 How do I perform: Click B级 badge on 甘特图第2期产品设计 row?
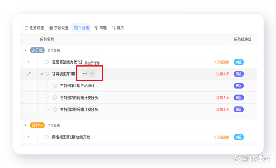(x=238, y=86)
